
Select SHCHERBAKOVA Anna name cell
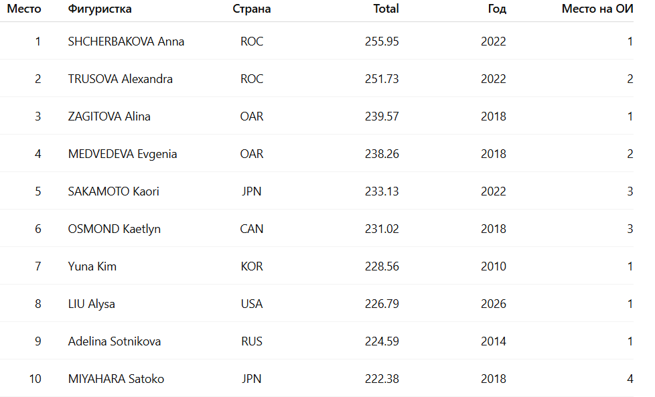point(126,42)
